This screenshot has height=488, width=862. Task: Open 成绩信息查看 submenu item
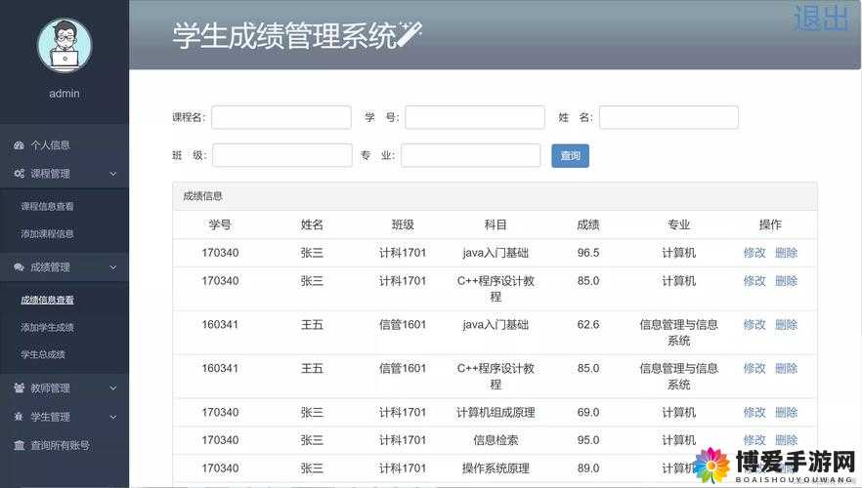click(47, 300)
